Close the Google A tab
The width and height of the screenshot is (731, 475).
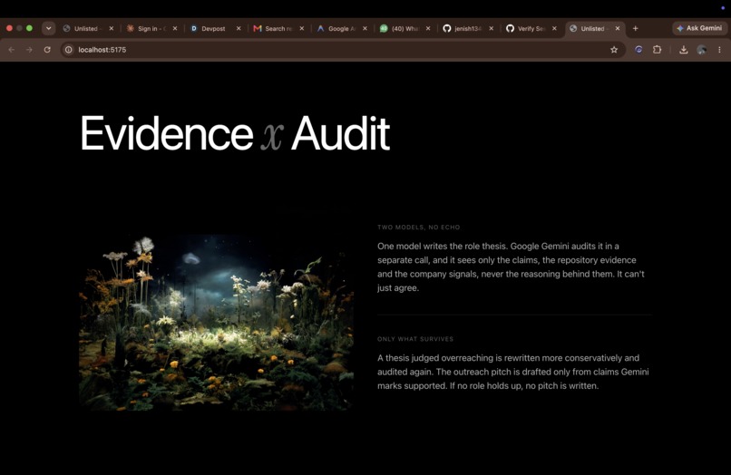[x=365, y=28]
